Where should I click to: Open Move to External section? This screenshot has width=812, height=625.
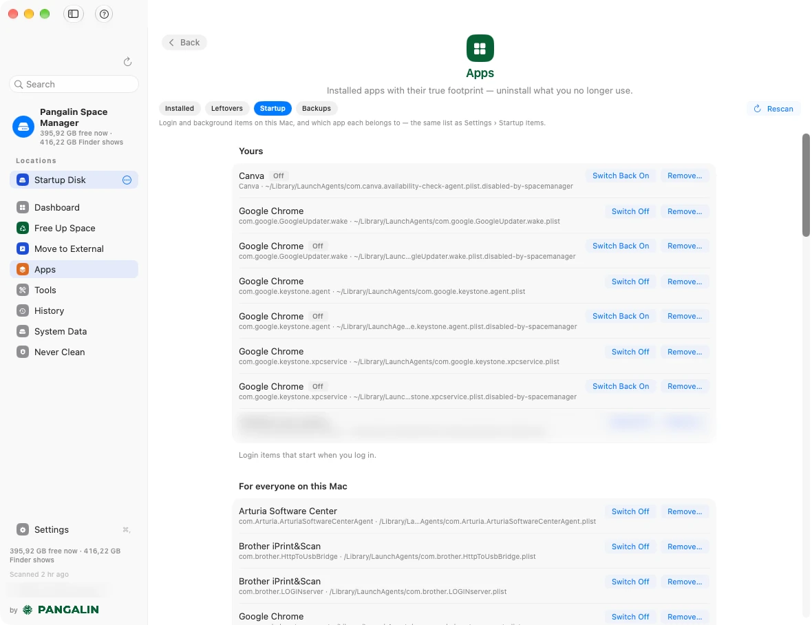(74, 248)
